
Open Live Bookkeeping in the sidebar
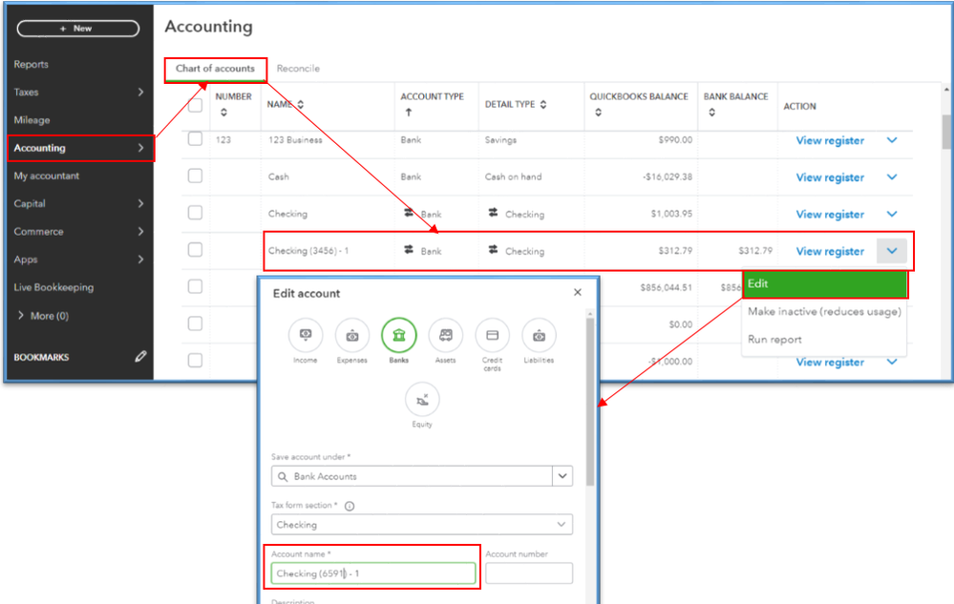click(x=53, y=287)
